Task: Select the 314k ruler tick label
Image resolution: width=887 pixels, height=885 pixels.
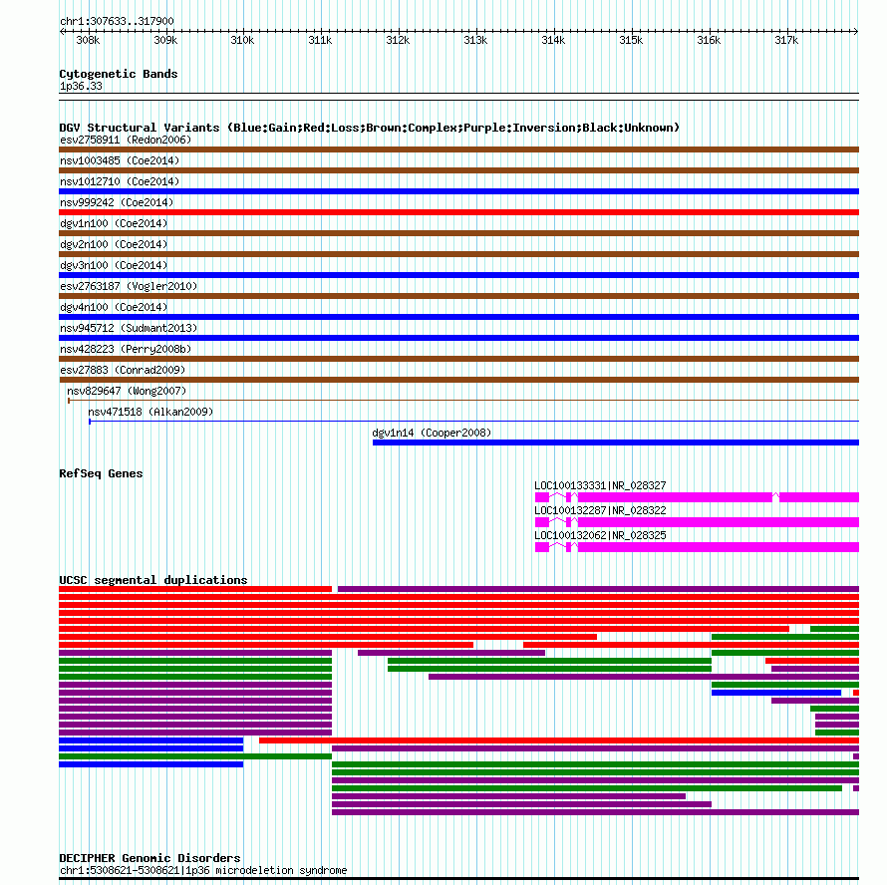Action: pos(553,40)
